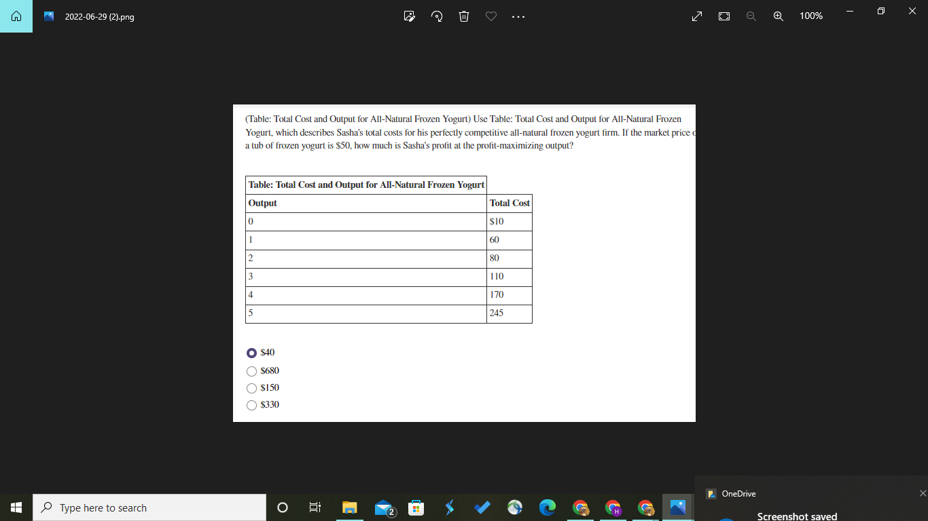Image resolution: width=928 pixels, height=521 pixels.
Task: Enter full screen with diagonal arrows
Action: [697, 16]
